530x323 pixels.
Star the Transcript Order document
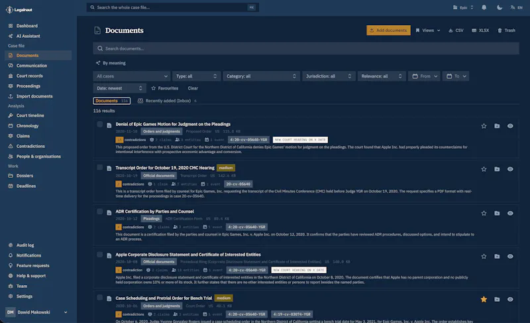[x=484, y=168]
